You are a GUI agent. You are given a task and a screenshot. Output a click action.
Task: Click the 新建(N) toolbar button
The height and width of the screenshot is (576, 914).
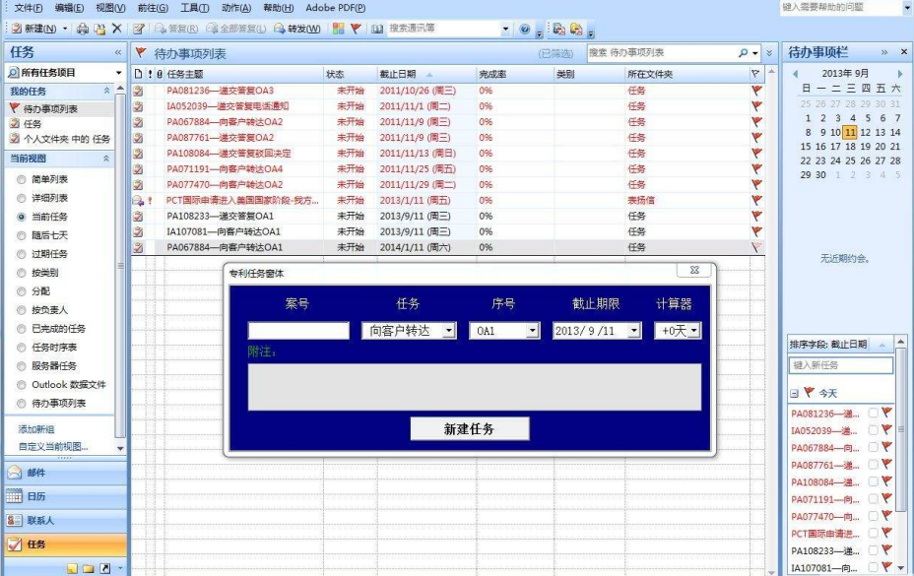(x=34, y=29)
